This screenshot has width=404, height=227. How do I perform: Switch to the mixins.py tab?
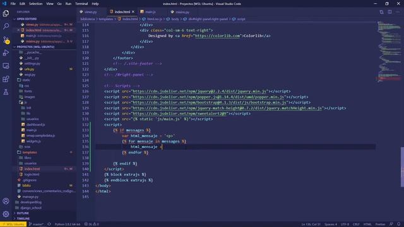pos(182,12)
